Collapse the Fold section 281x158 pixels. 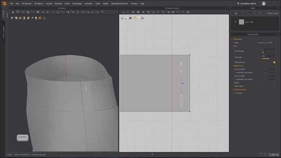(x=232, y=46)
